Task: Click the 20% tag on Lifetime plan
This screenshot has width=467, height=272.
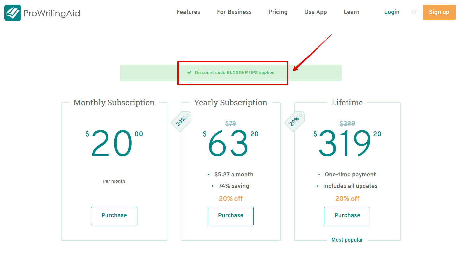Action: point(295,122)
